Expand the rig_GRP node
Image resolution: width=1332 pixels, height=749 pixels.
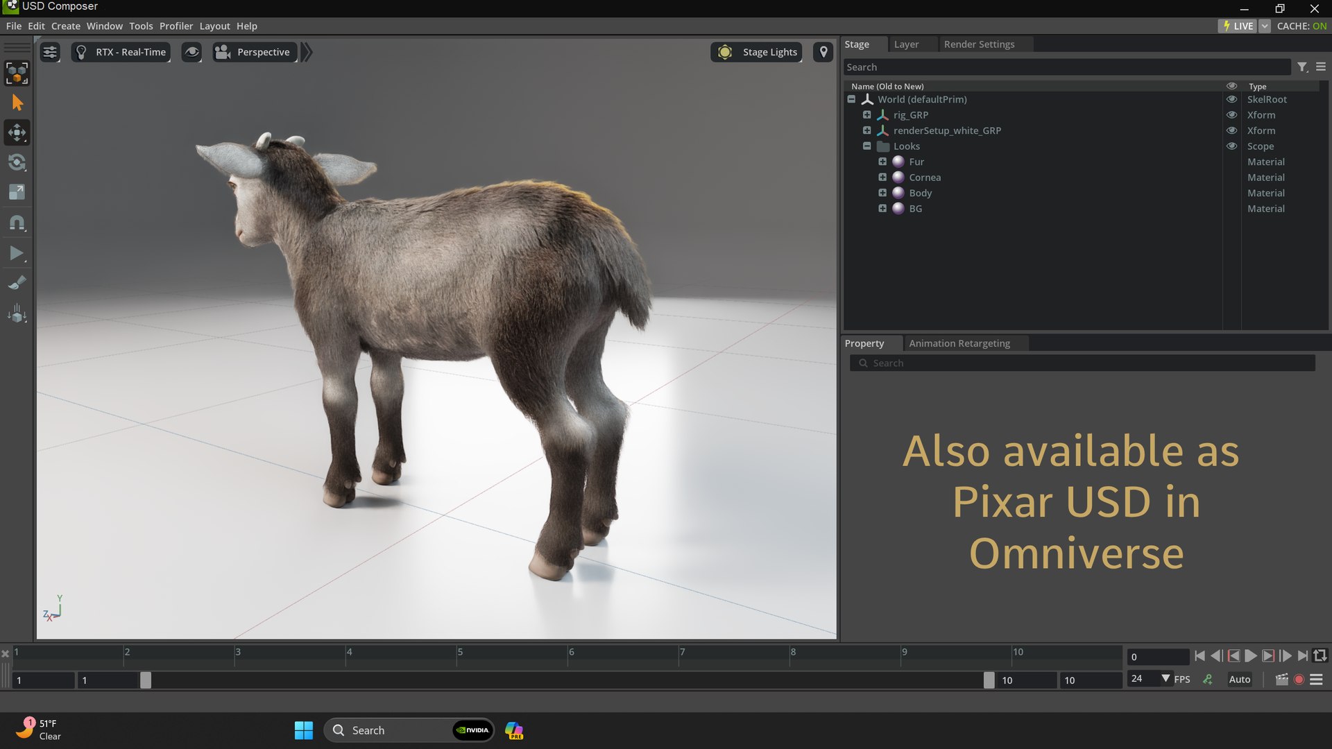866,114
